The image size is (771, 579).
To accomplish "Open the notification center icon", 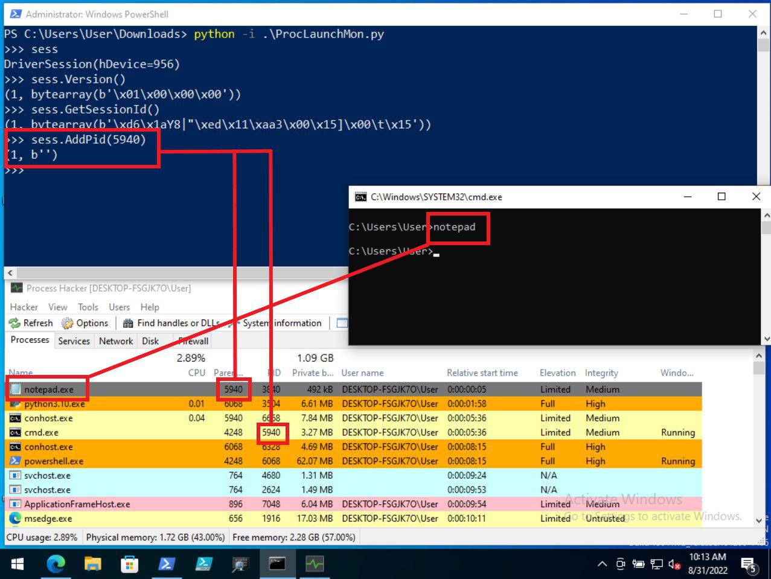I will point(749,565).
